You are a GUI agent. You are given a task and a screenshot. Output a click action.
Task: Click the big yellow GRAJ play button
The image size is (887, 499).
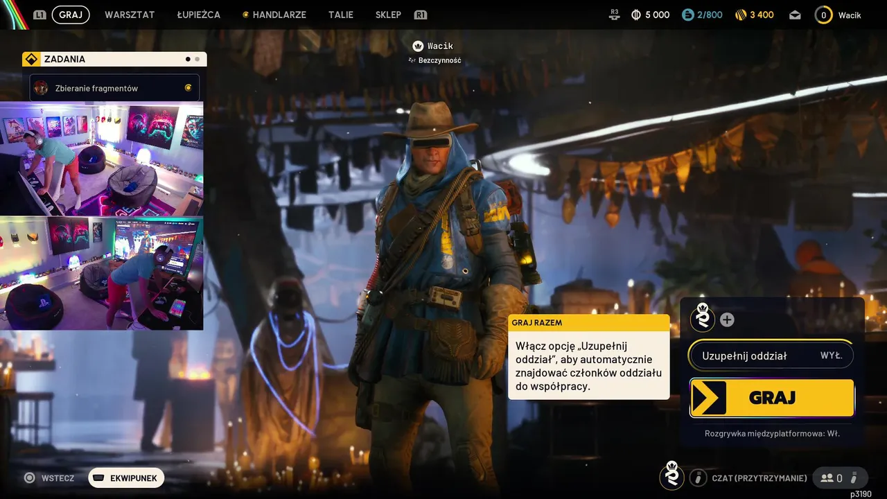(772, 398)
